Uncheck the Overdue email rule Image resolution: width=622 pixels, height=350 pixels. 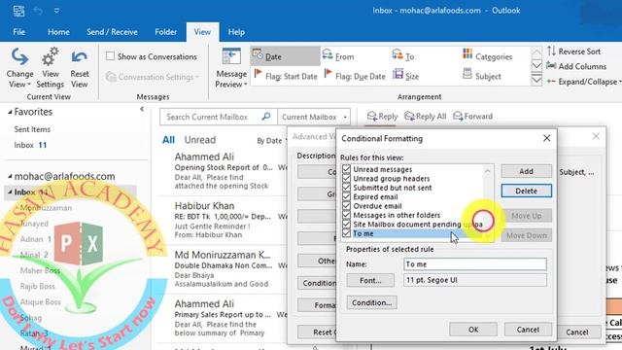point(346,206)
